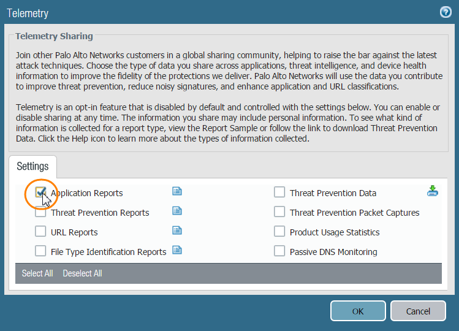This screenshot has width=459, height=331.
Task: View the Application Reports sample icon
Action: [177, 191]
